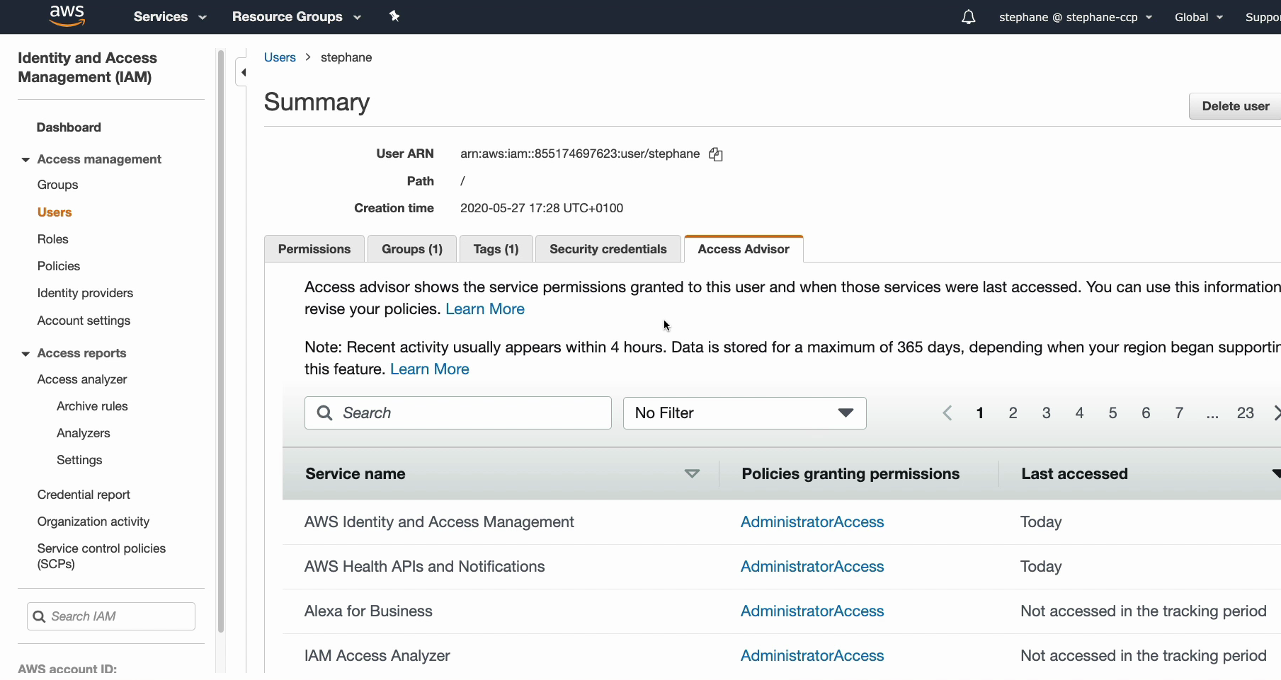This screenshot has height=680, width=1281.
Task: Open the notifications bell
Action: coord(968,17)
